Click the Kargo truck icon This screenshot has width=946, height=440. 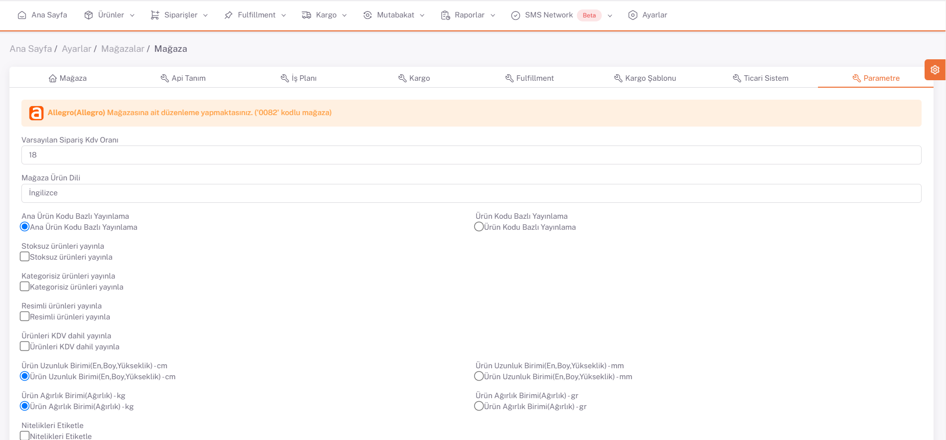click(306, 15)
